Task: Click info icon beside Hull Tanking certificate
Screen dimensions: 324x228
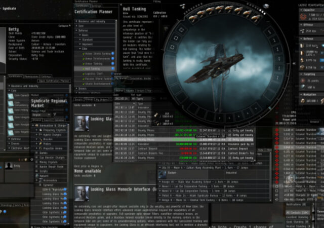Action: pos(113,68)
